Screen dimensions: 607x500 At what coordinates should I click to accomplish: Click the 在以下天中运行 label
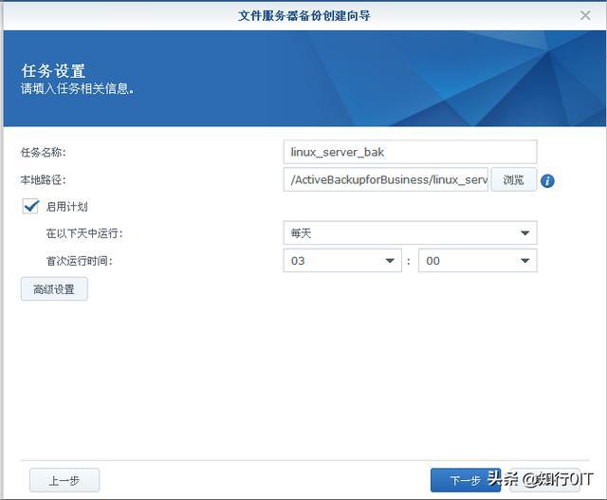coord(84,233)
